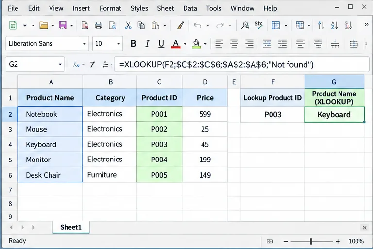Open the Find and Replace icon
Viewport: 373px width, 249px height.
(x=245, y=25)
